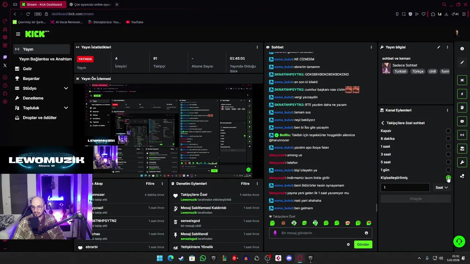This screenshot has width=470, height=264.
Task: Open YouTube bookmark in bookmarks bar
Action: click(134, 22)
